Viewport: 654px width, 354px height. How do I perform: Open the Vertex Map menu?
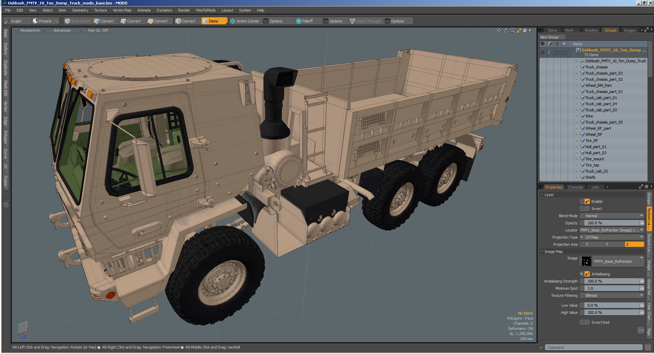[122, 10]
